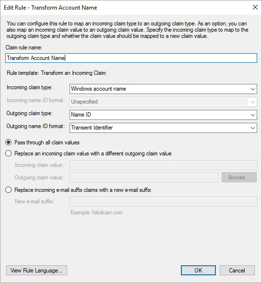Open the Outgoing name ID format dropdown
Image resolution: width=262 pixels, height=283 pixels.
[163, 128]
